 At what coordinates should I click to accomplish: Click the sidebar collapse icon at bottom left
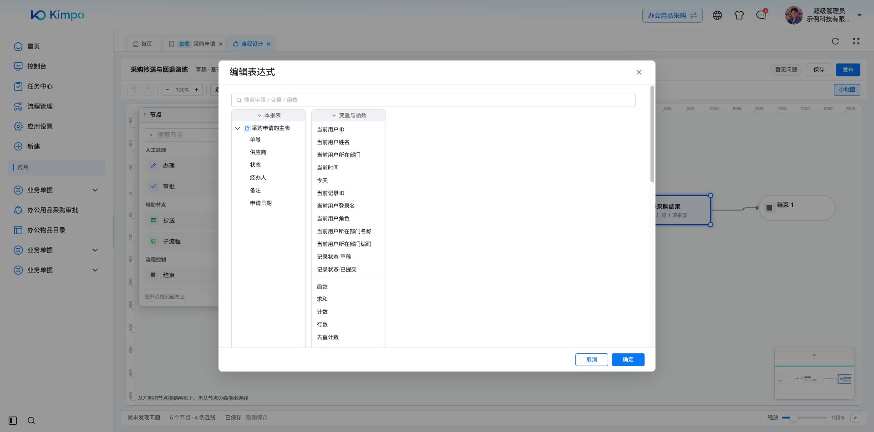(13, 421)
